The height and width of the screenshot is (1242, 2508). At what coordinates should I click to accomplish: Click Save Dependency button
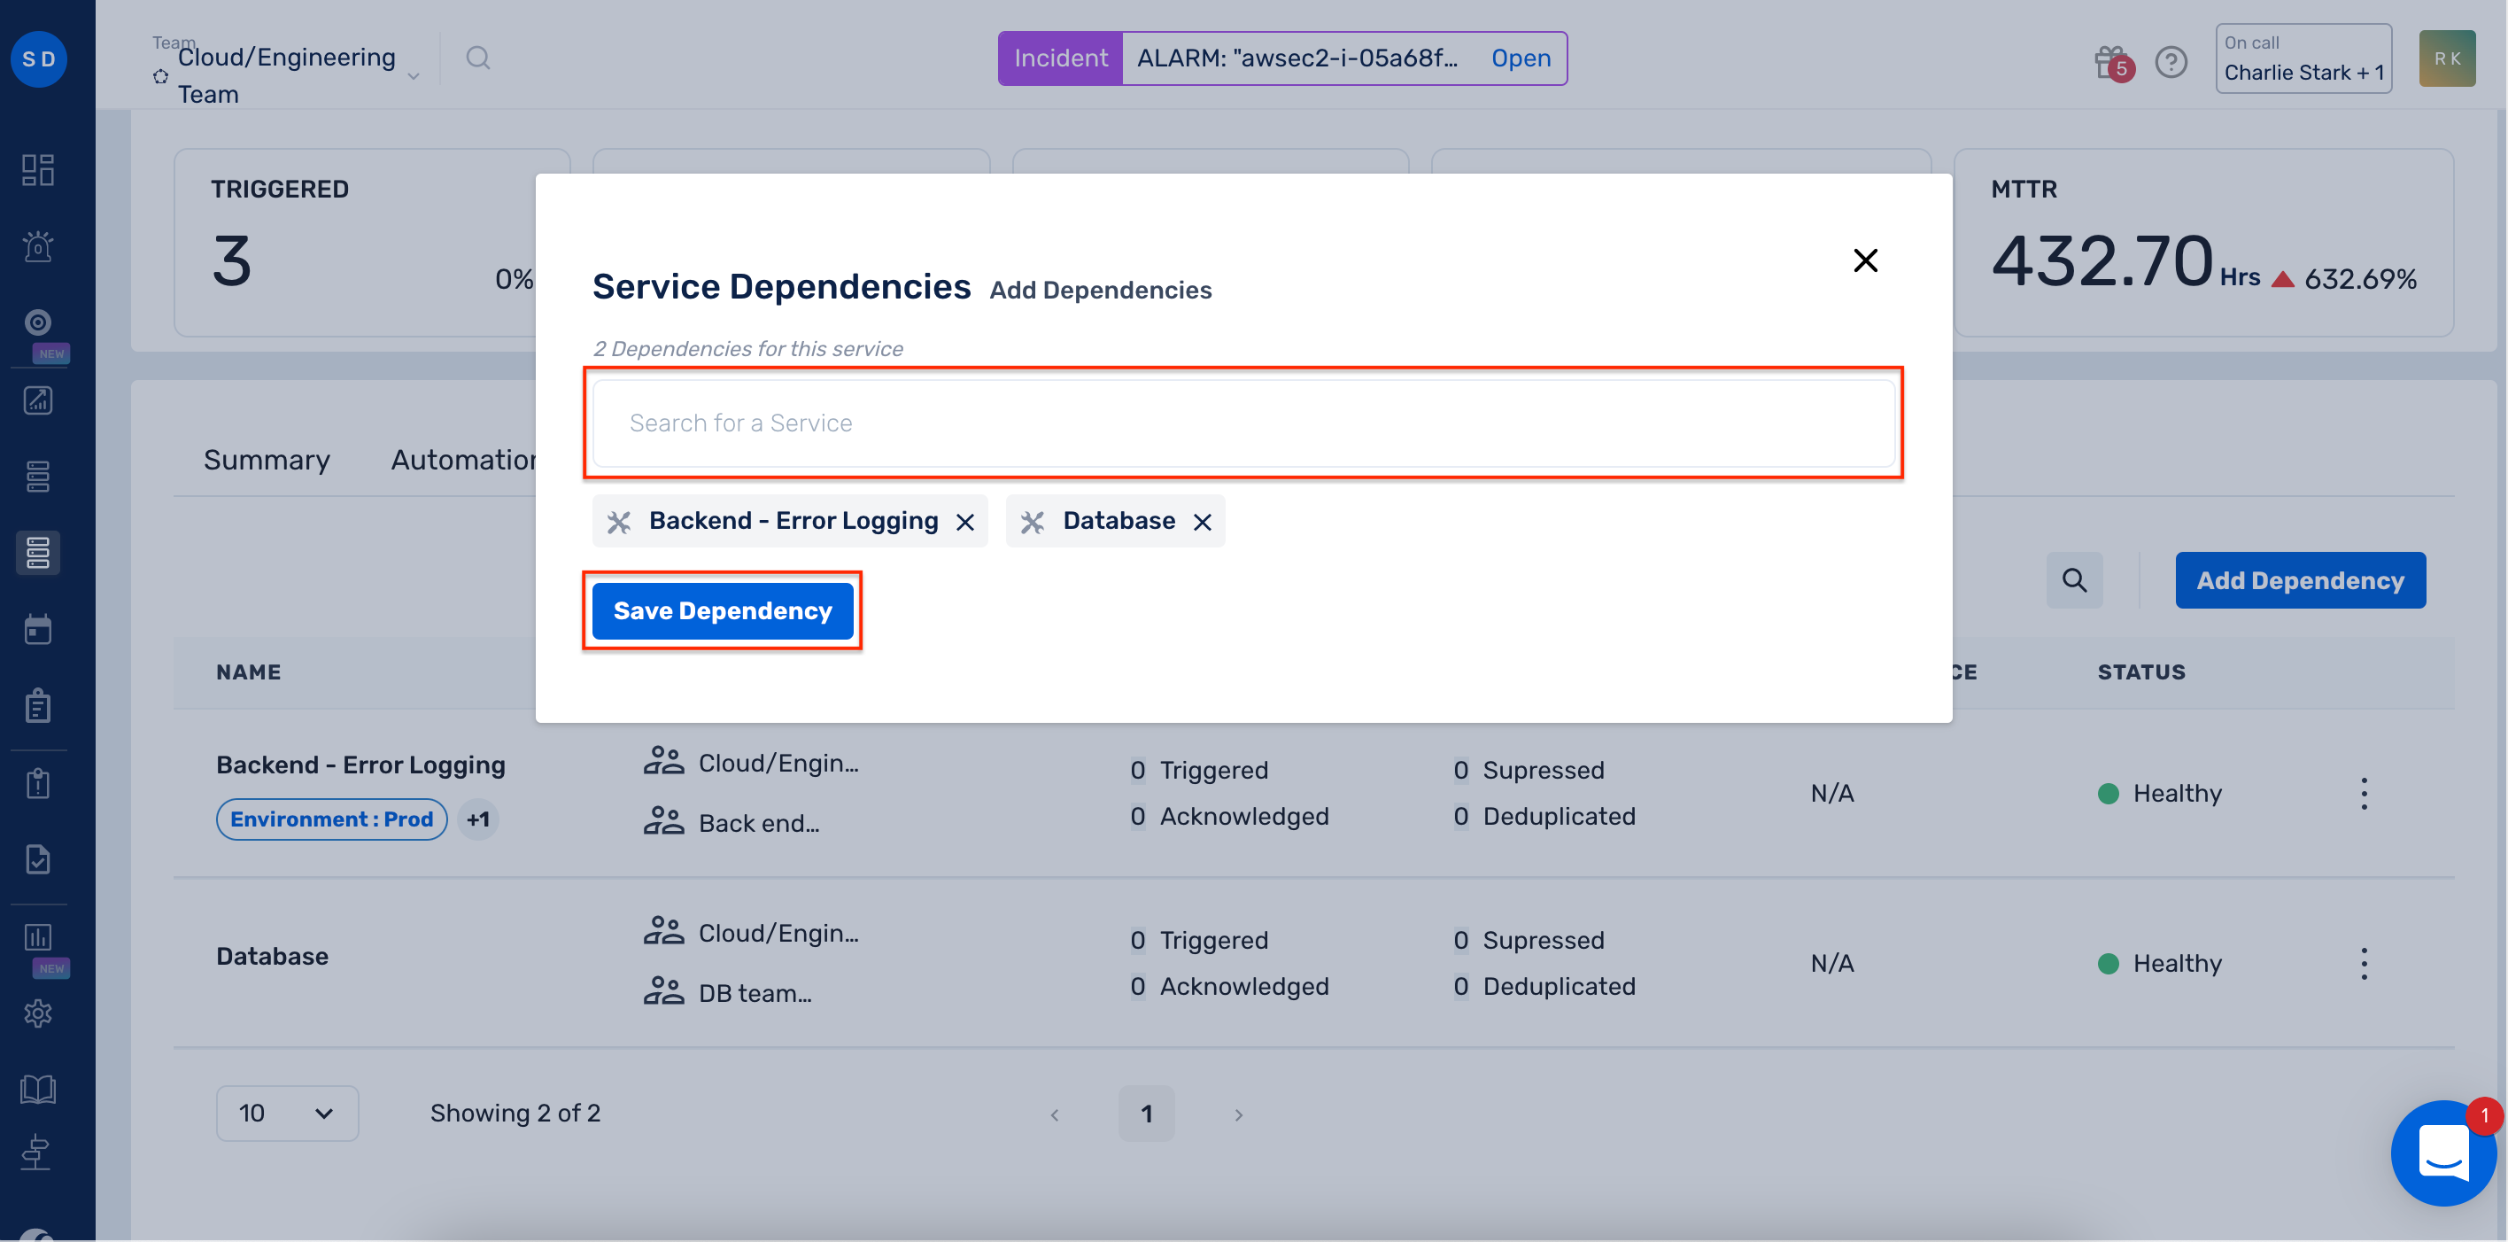click(723, 610)
